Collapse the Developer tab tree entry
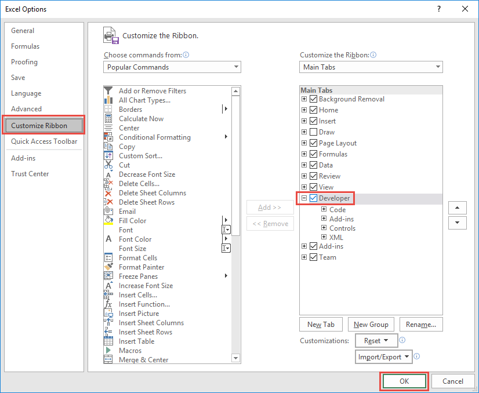 click(303, 198)
